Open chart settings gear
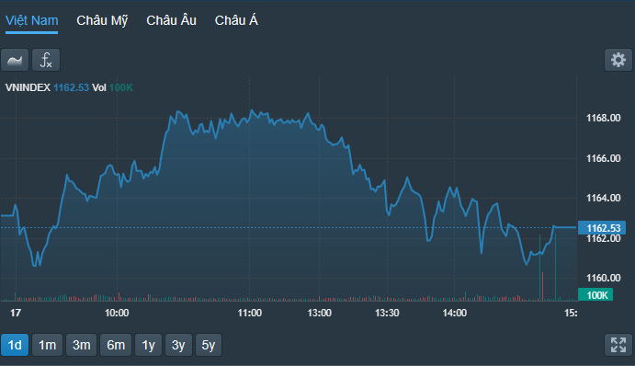The image size is (635, 366). [x=618, y=60]
